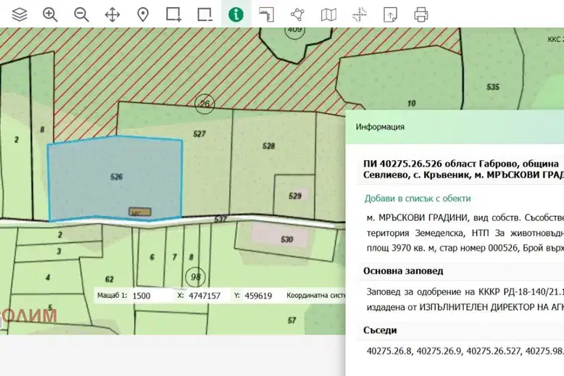564x376 pixels.
Task: Click the scale field showing 1500
Action: 152,296
